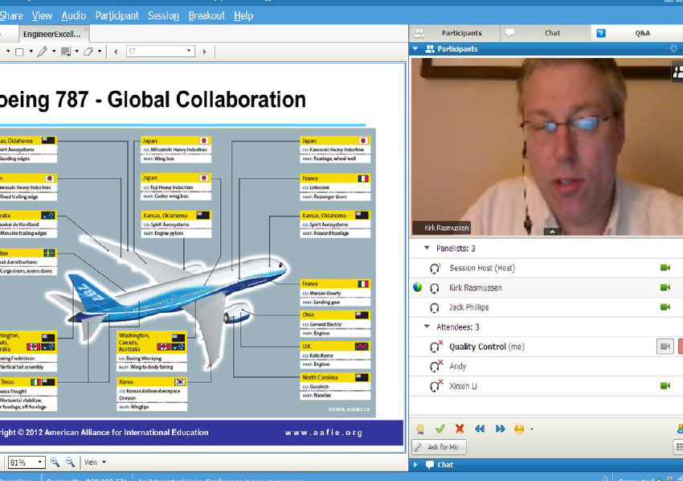This screenshot has height=481, width=683.
Task: Click the Go Faster double-arrow icon
Action: [x=500, y=429]
